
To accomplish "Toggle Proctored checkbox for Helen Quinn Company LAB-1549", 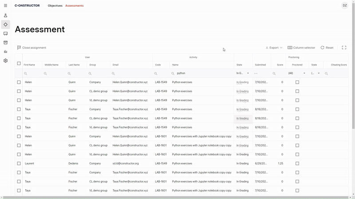I will (297, 82).
